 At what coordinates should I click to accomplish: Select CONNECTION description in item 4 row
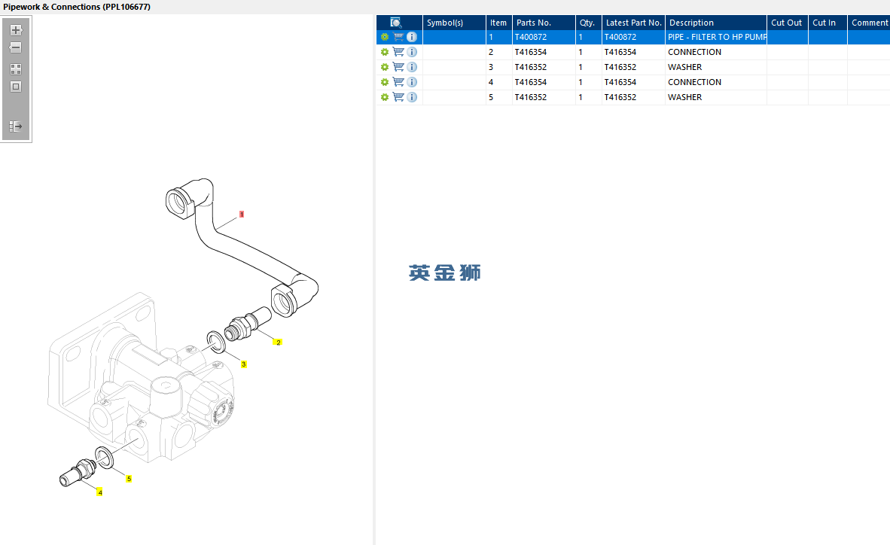pyautogui.click(x=695, y=82)
